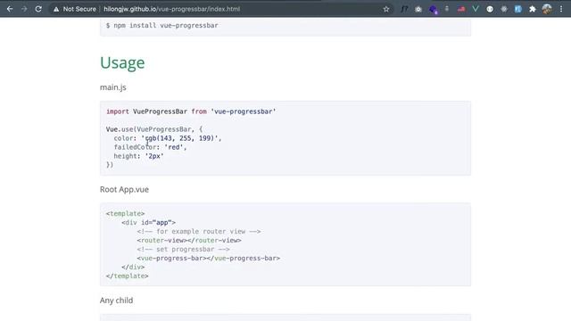Reload the vue-progressbar page
Image resolution: width=571 pixels, height=321 pixels.
click(38, 9)
